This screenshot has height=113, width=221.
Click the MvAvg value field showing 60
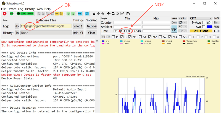[209, 22]
